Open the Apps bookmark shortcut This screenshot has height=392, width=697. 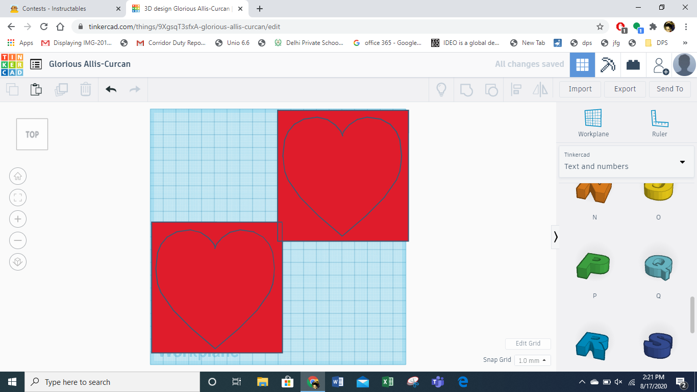20,43
